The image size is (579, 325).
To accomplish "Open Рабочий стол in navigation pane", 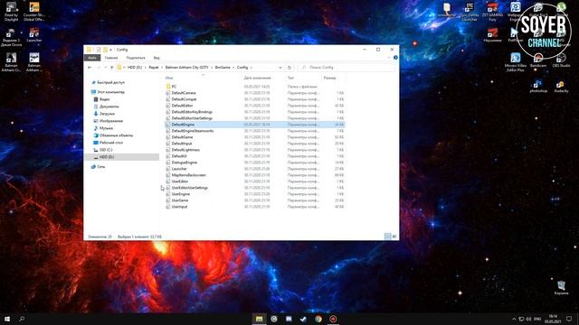I will (x=110, y=143).
